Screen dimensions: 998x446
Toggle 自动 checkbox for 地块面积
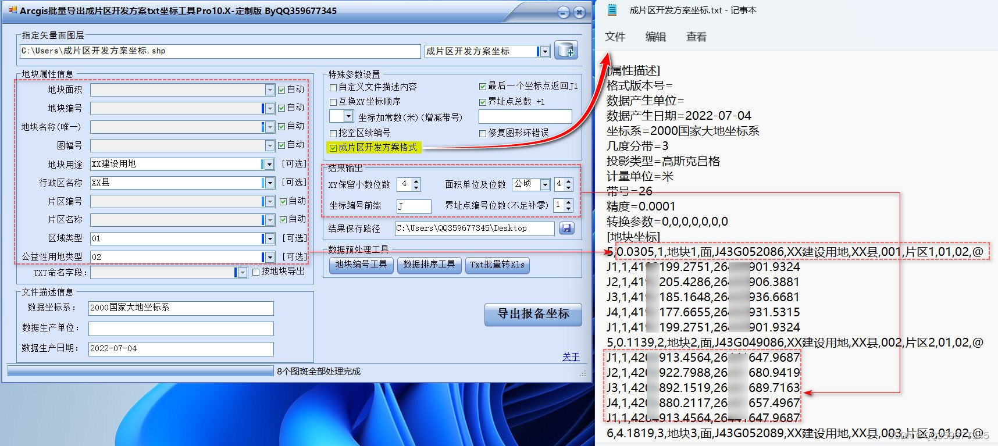point(281,90)
